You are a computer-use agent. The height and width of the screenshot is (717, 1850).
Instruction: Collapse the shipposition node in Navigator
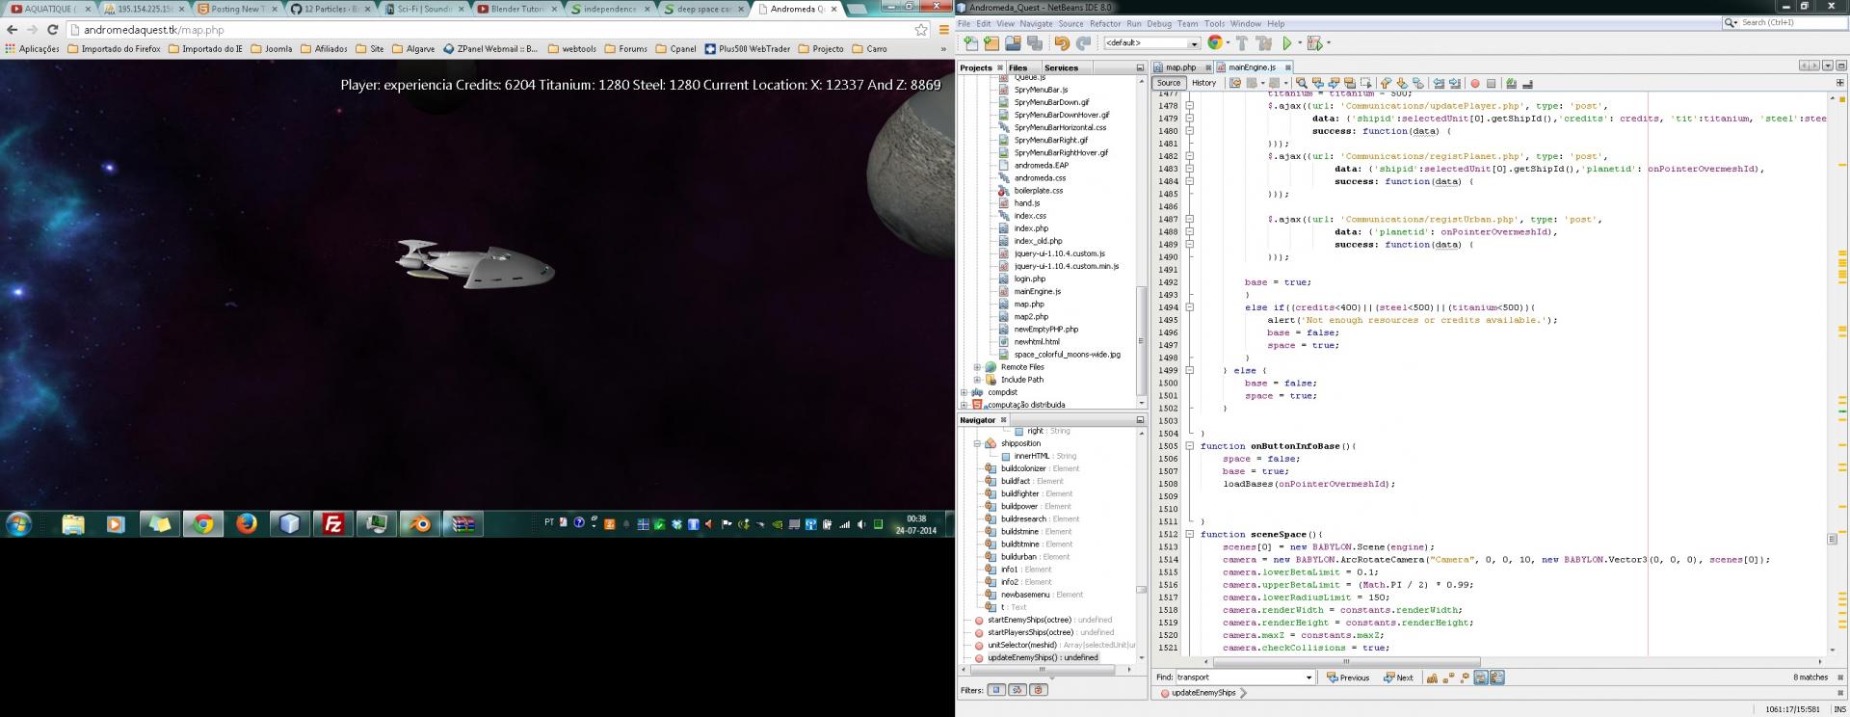(x=977, y=443)
